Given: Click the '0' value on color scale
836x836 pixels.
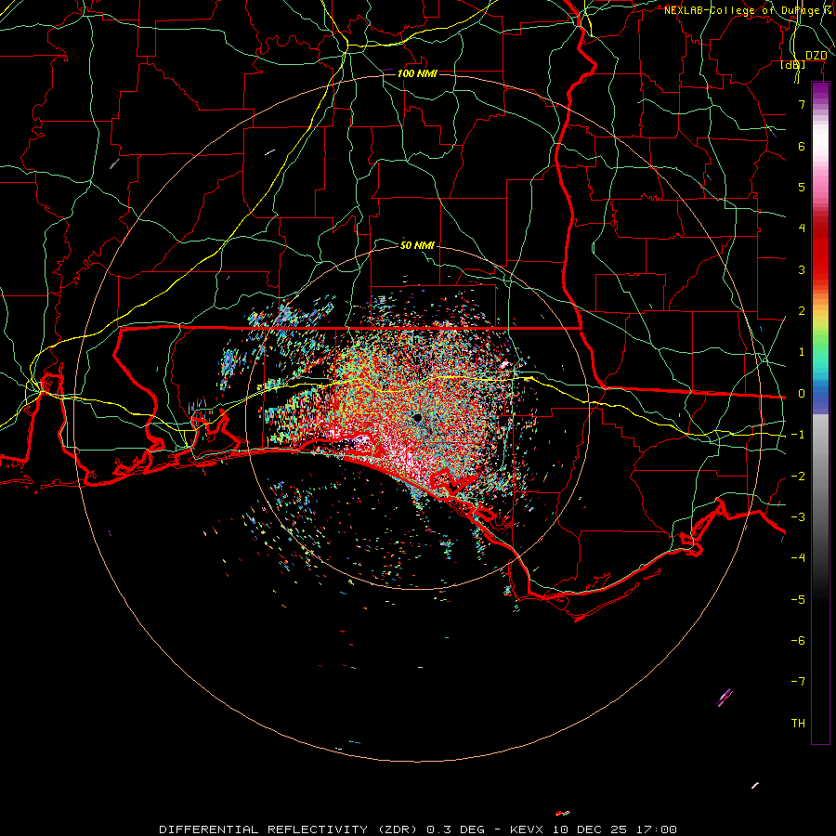Looking at the screenshot, I should (802, 394).
